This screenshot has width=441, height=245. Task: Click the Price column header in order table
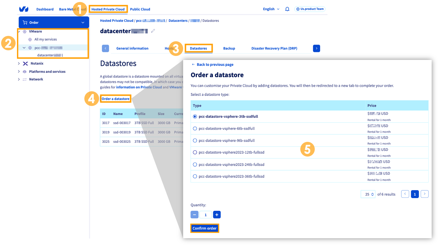[x=372, y=106]
